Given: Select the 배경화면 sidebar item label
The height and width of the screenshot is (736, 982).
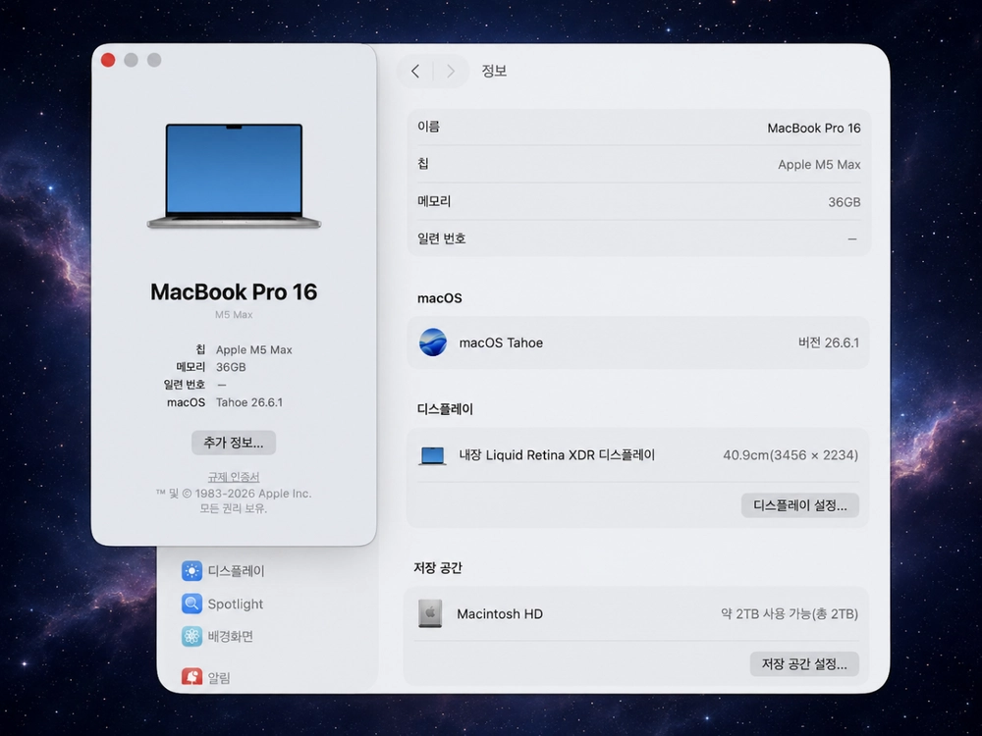Looking at the screenshot, I should pyautogui.click(x=231, y=637).
